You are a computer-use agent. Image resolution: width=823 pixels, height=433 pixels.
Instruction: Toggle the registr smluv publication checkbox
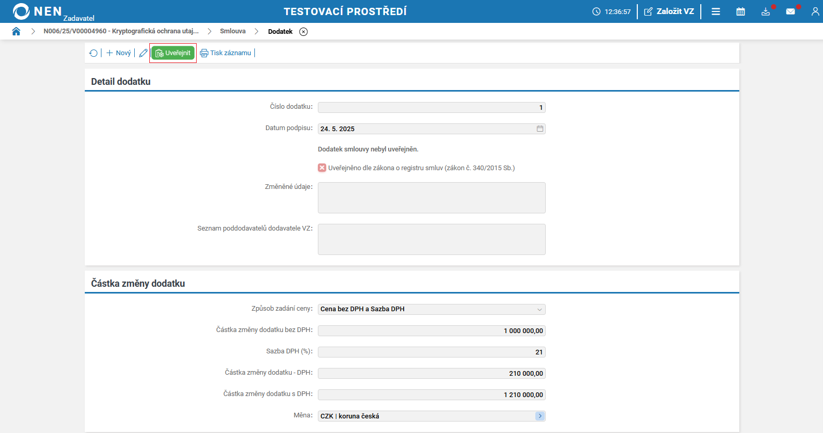pyautogui.click(x=322, y=168)
